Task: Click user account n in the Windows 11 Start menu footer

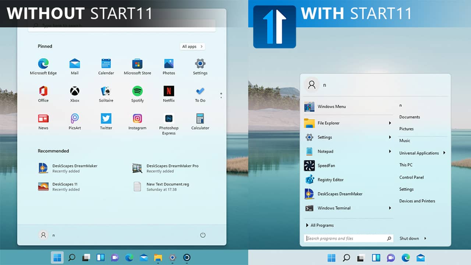Action: click(x=47, y=235)
